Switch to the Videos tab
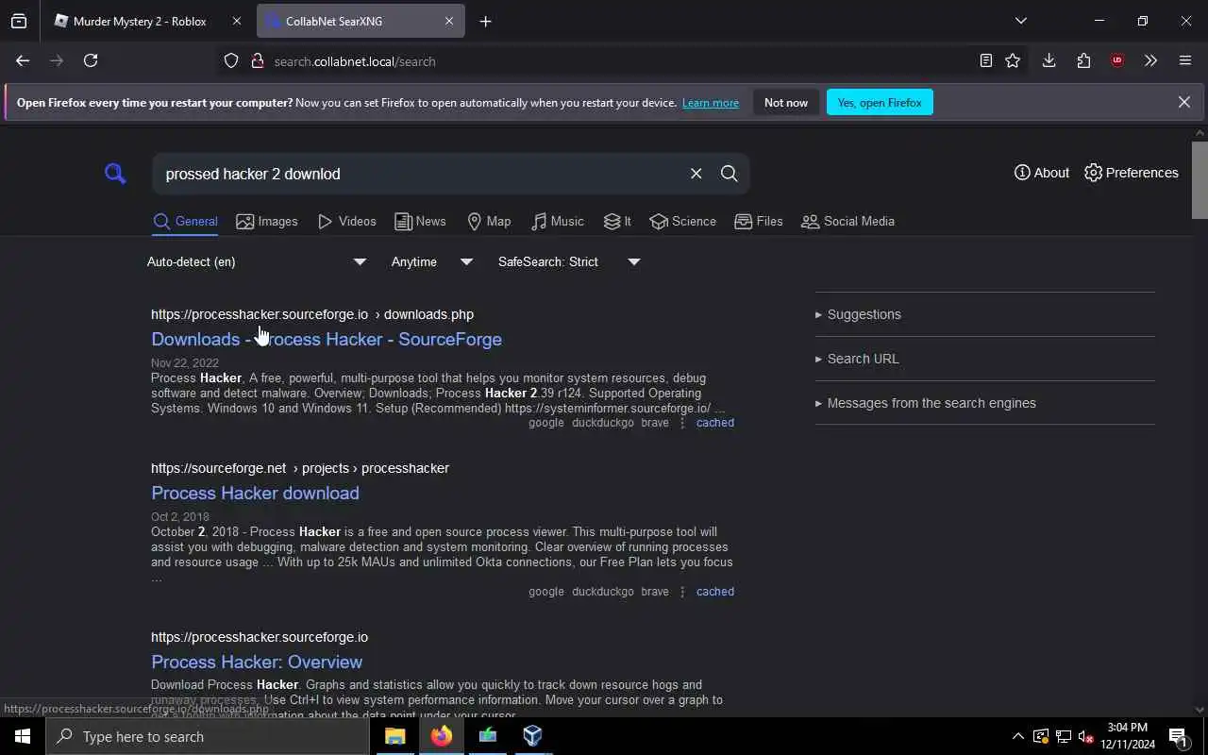 (346, 222)
